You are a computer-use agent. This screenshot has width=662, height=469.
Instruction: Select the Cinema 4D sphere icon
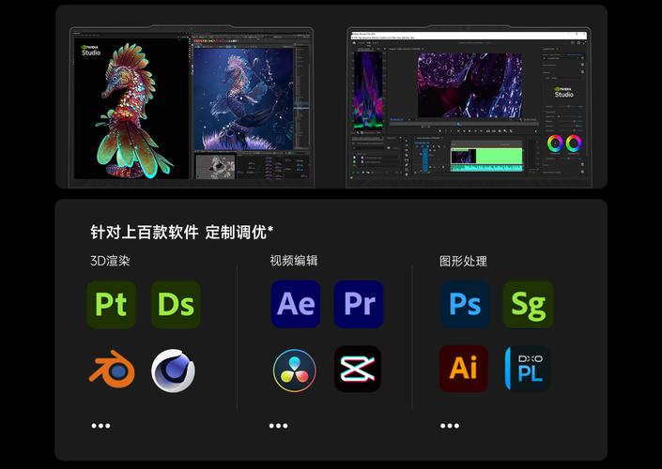173,371
